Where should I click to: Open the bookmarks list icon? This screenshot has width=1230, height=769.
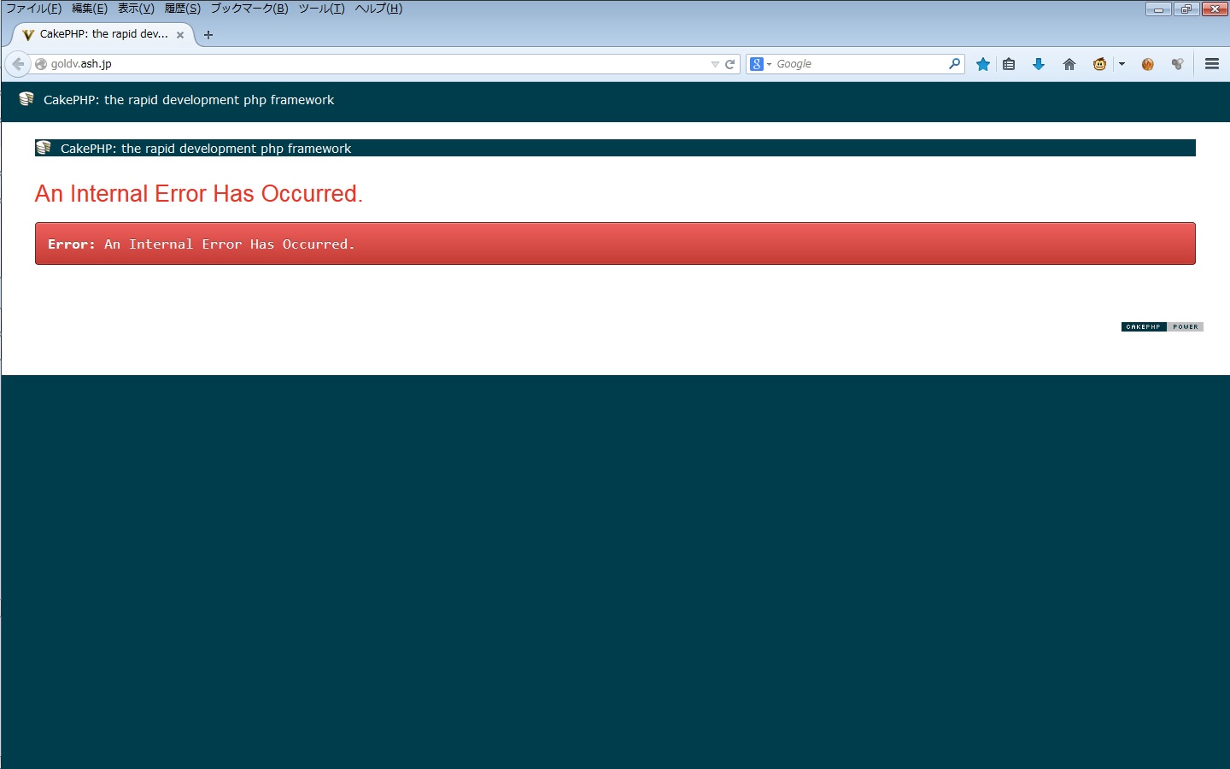1009,64
